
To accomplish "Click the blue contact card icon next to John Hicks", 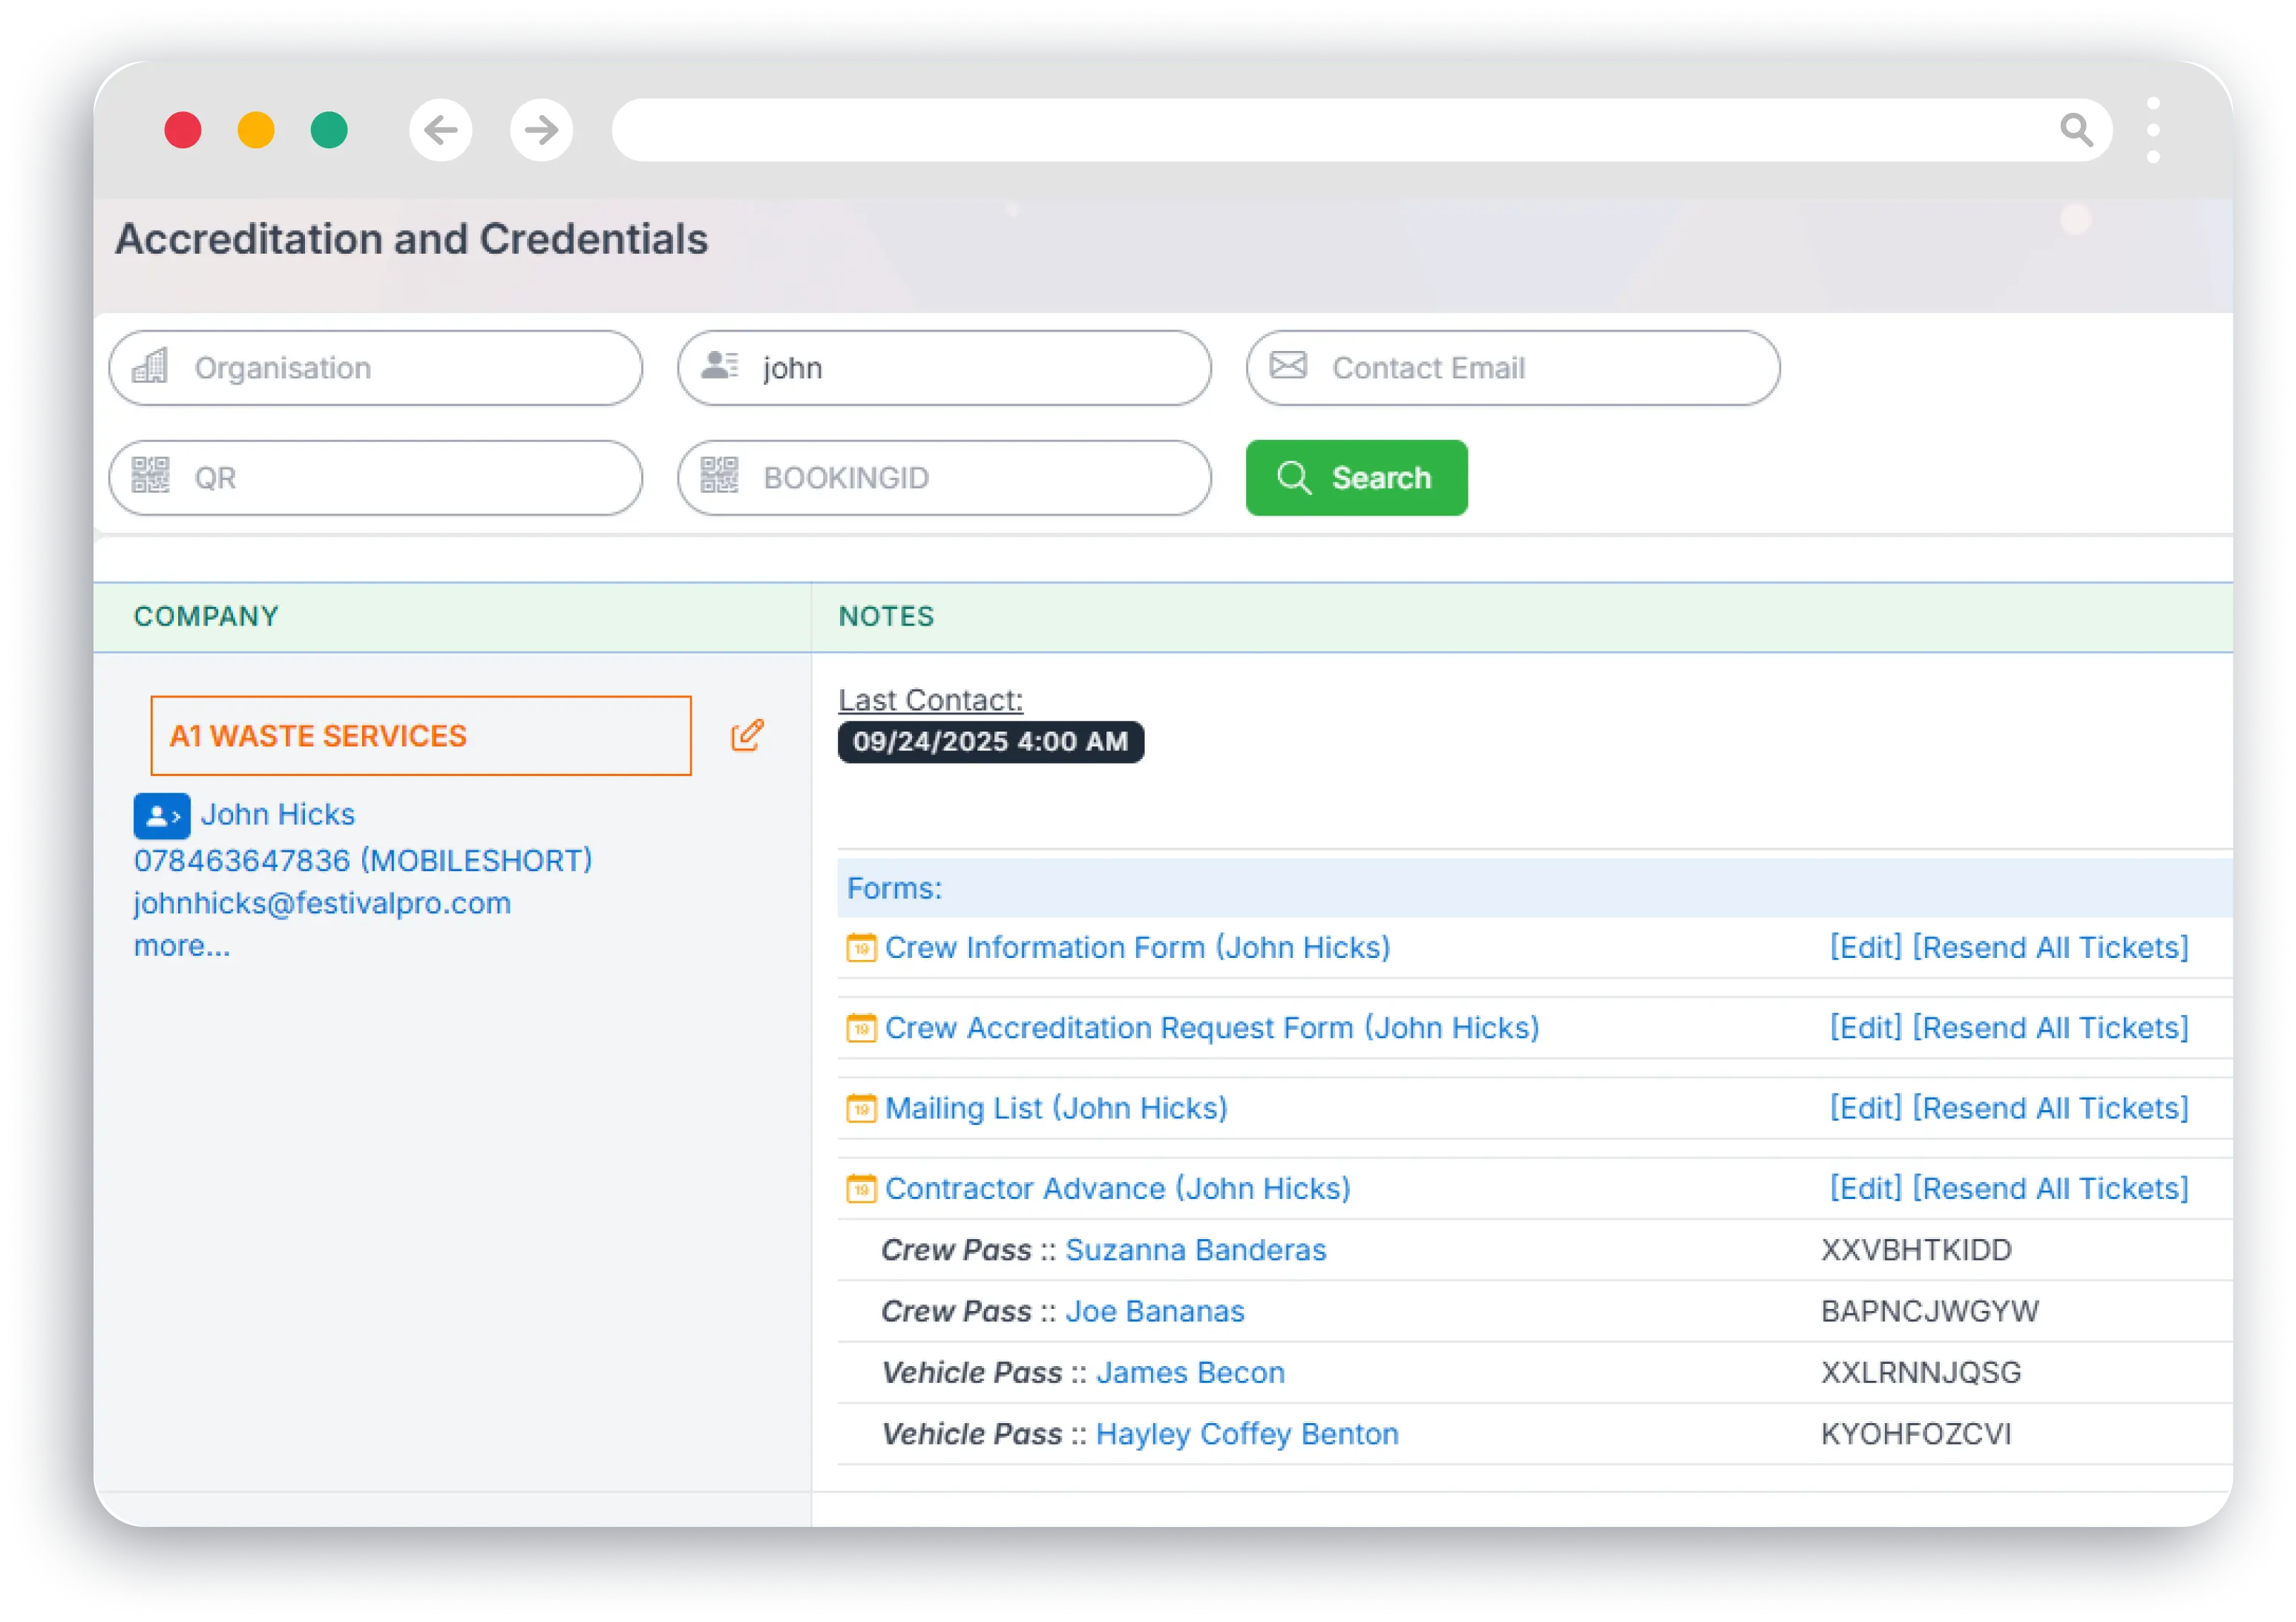I will 161,816.
